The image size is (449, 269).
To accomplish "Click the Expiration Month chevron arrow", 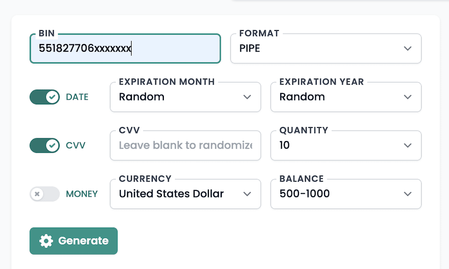I will 247,97.
